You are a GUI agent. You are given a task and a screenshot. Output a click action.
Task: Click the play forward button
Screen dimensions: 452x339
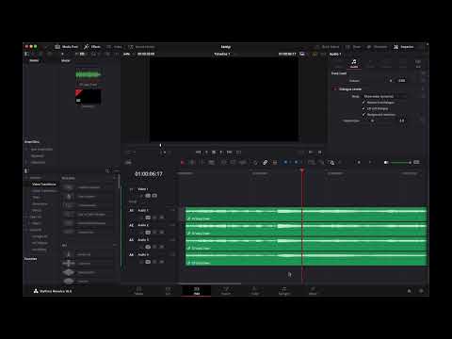(x=221, y=153)
